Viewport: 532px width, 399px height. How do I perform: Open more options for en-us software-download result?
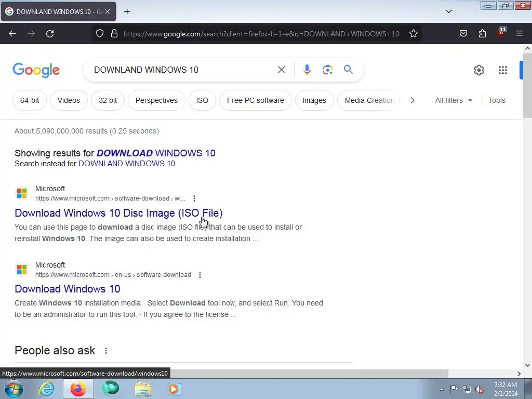point(200,274)
